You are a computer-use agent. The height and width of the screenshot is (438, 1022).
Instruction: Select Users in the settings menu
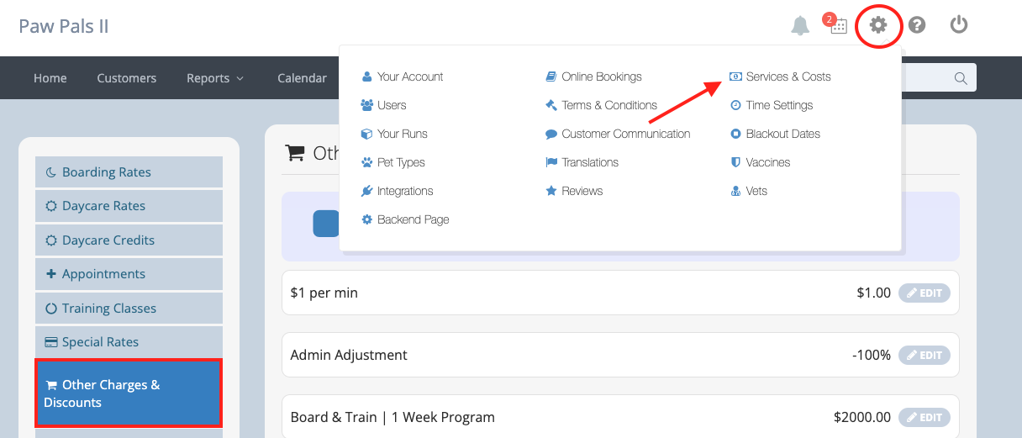[383, 105]
